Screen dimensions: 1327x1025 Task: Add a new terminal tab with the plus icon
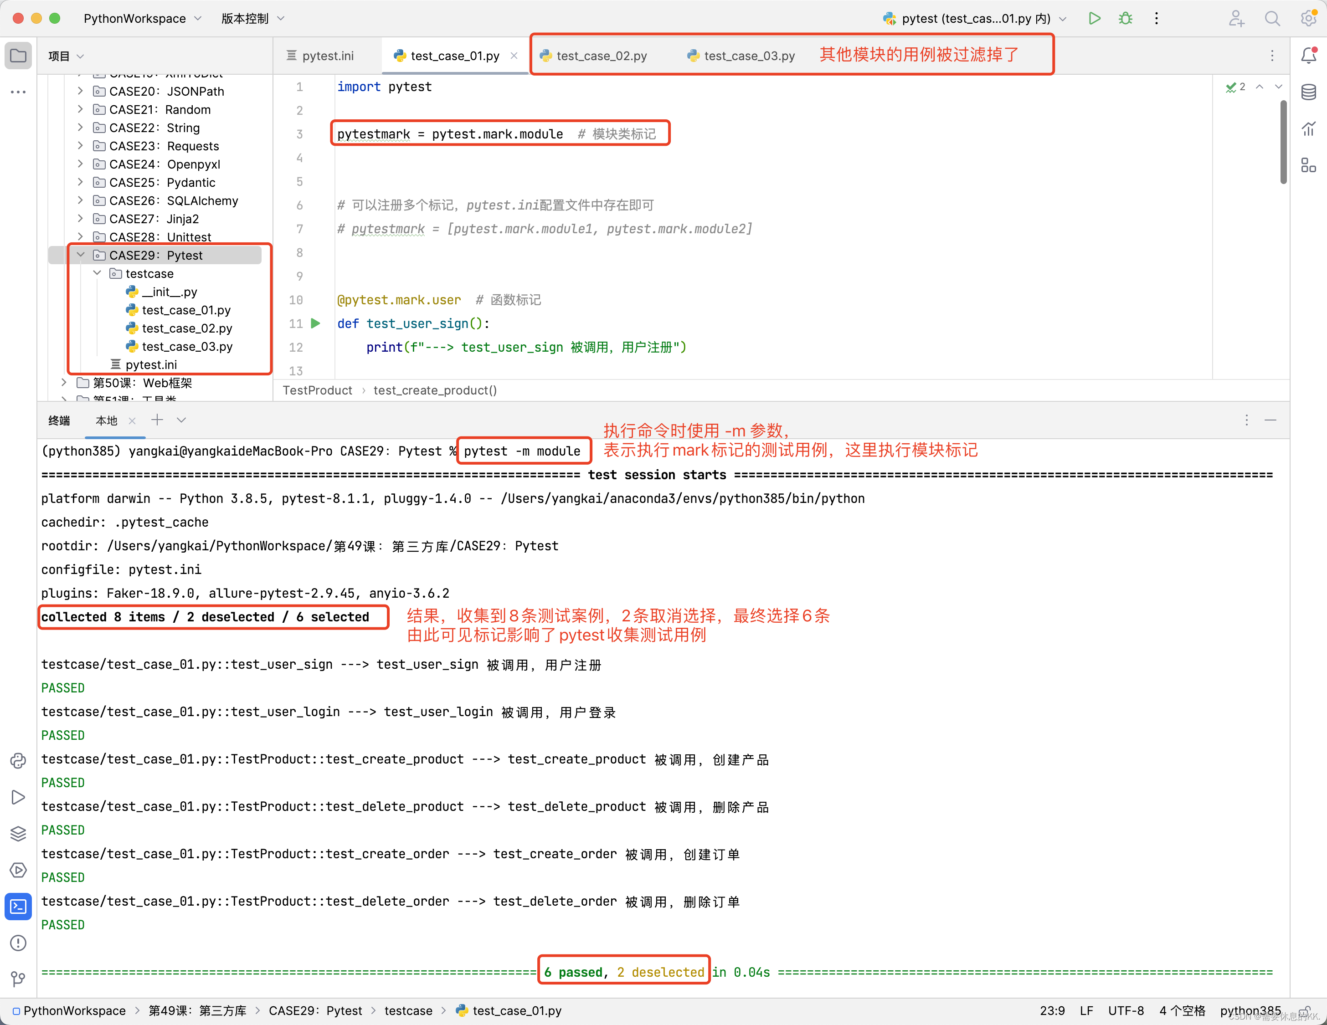157,420
